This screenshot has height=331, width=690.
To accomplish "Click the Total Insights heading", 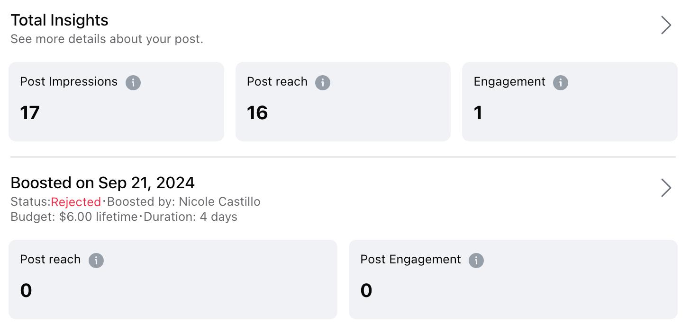I will 59,20.
